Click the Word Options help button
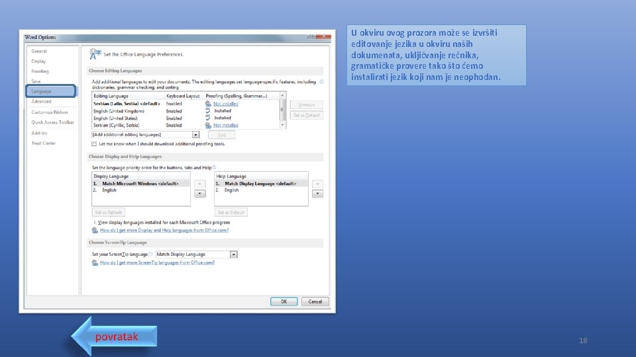636x357 pixels. pyautogui.click(x=311, y=36)
